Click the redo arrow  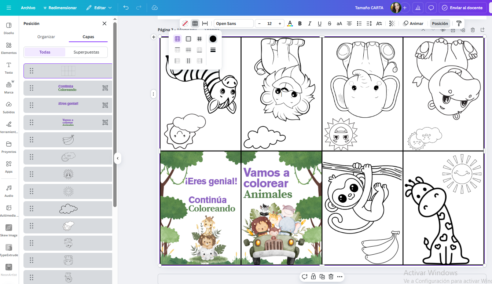[x=139, y=8]
